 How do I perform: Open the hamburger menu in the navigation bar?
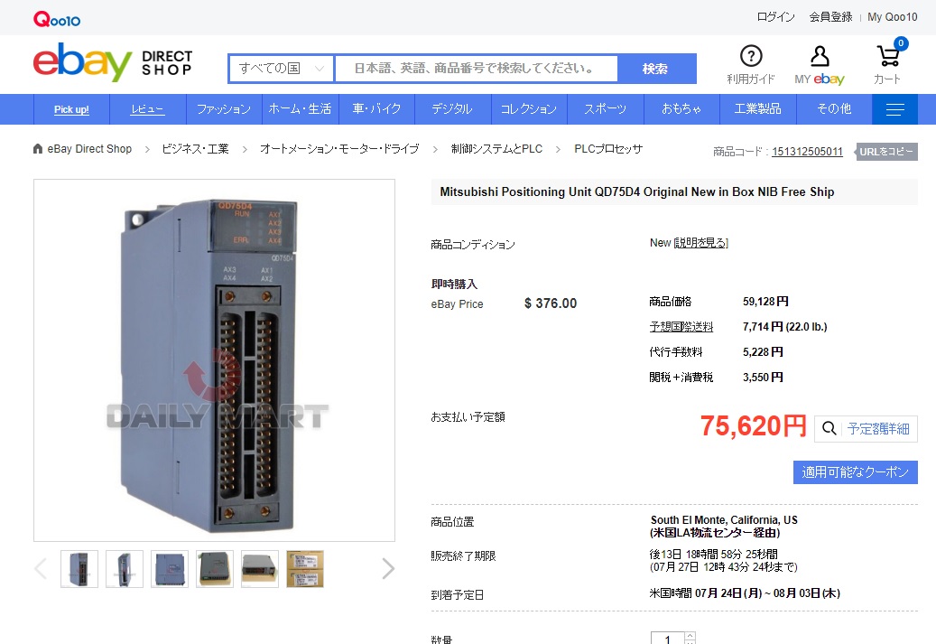(894, 109)
